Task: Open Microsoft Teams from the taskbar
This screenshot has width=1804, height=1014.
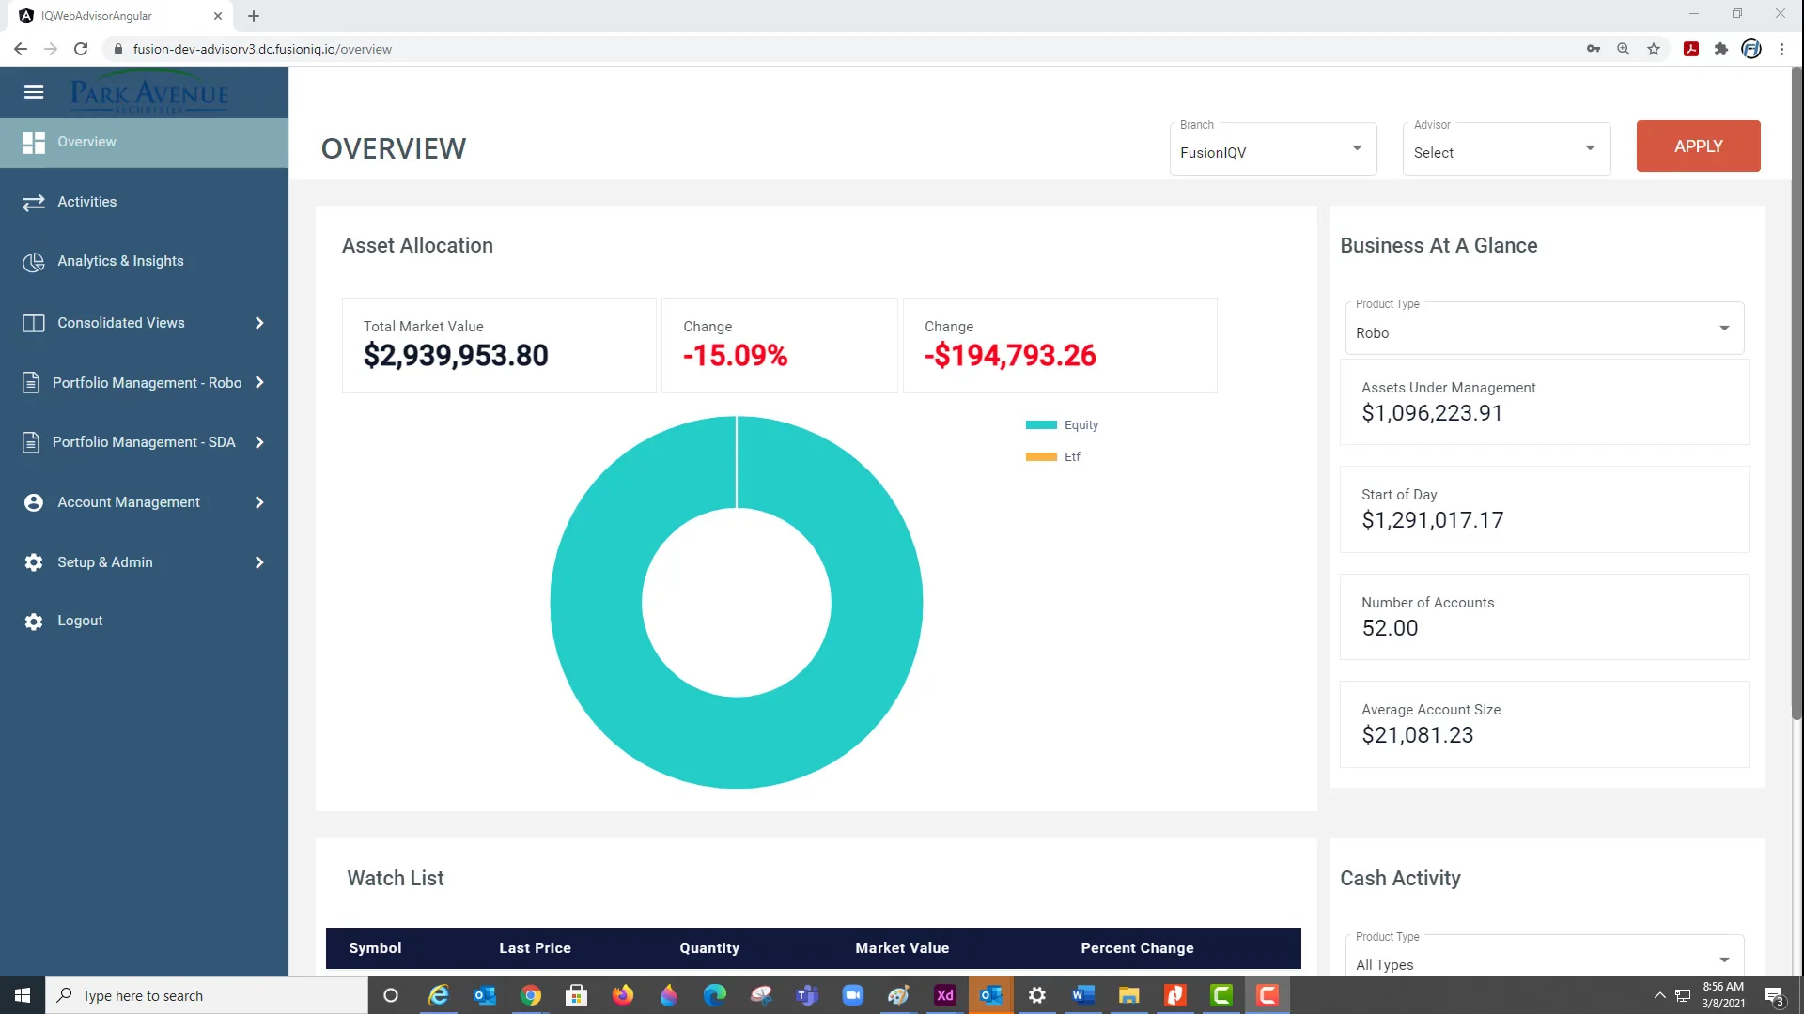Action: [807, 995]
